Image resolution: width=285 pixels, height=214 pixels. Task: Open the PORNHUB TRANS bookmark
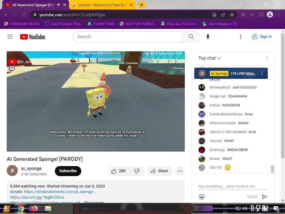[x=22, y=24]
